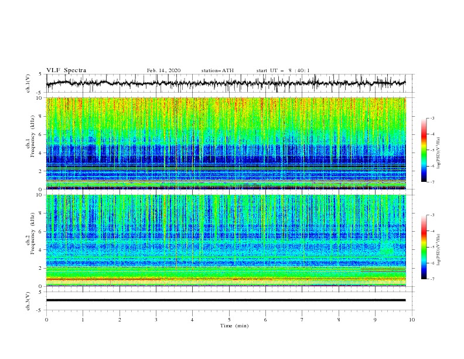Click the "VLF Spectra" title text
Viewport: 464px width, 359px height.
pyautogui.click(x=66, y=70)
